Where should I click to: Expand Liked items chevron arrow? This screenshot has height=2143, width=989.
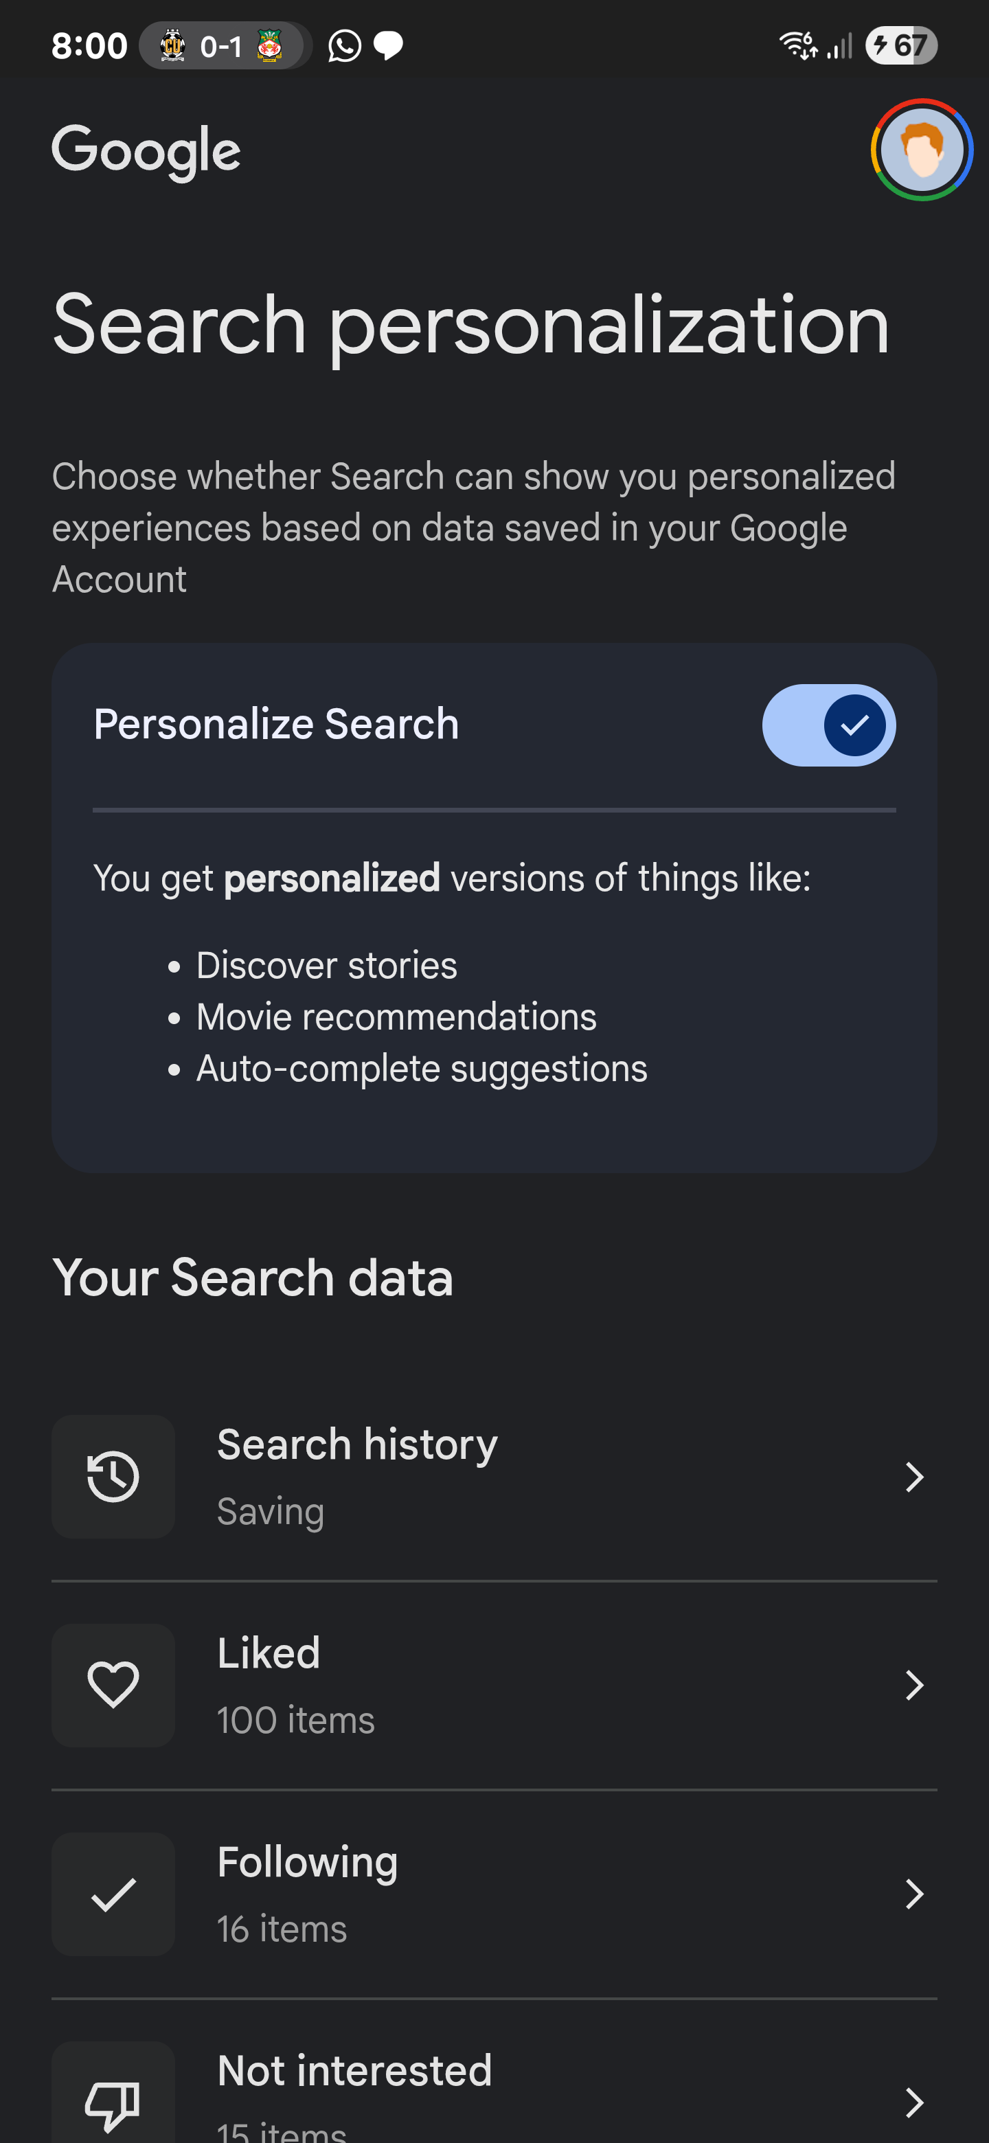[914, 1685]
